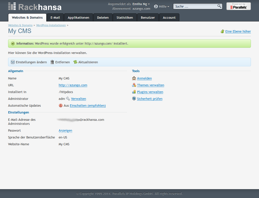Screen dimensions: 259x198
Task: Open the Emilia Ng user dropdown
Action: pos(141,4)
